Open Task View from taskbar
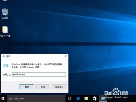Image resolution: width=136 pixels, height=102 pixels. pyautogui.click(x=69, y=99)
